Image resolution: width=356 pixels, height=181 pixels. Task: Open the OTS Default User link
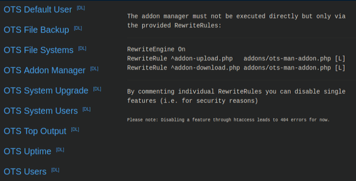[x=38, y=10]
